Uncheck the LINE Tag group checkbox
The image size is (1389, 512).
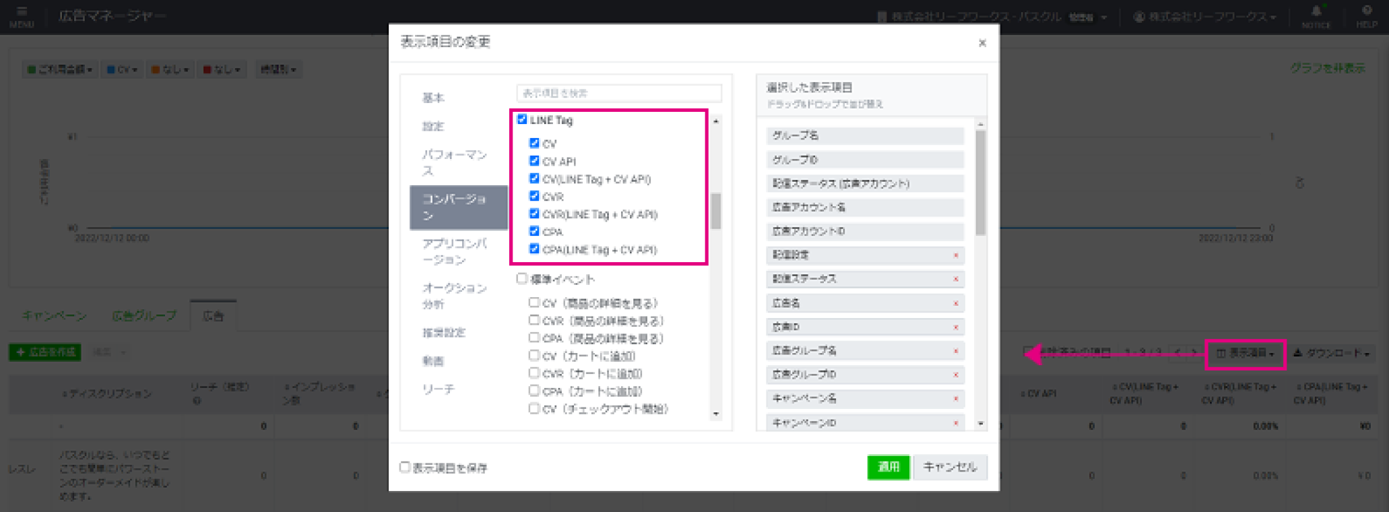521,119
